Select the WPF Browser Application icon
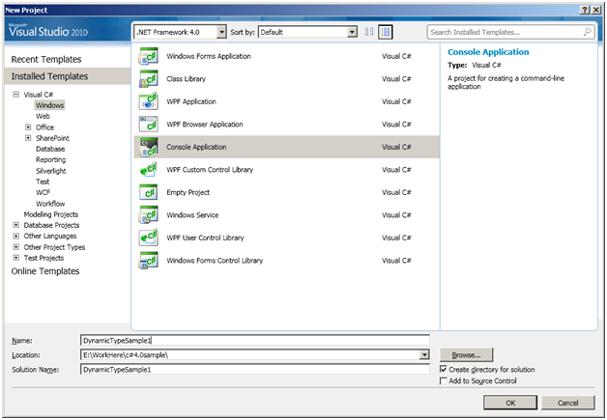 pos(149,125)
